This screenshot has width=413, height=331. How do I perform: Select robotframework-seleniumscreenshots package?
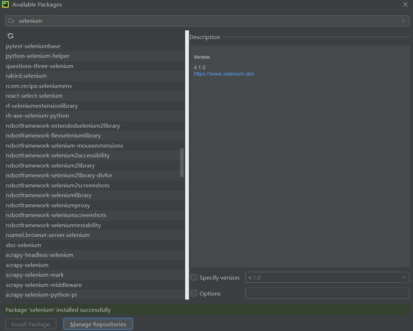[x=94, y=215]
